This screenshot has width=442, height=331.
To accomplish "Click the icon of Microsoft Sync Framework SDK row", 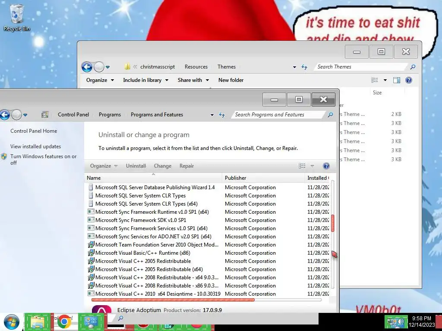I will coord(91,220).
